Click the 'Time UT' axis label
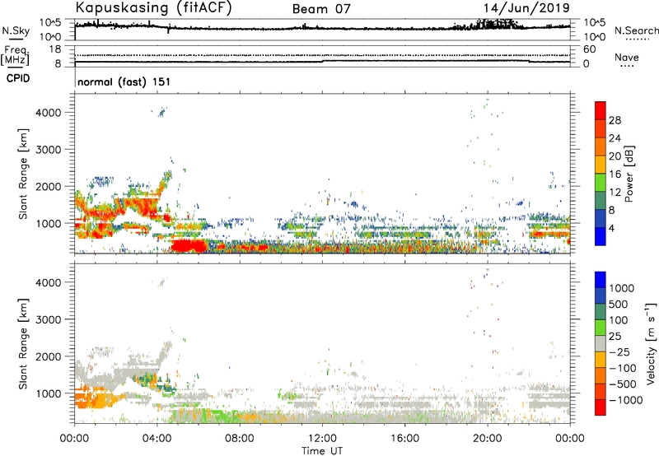 322,451
